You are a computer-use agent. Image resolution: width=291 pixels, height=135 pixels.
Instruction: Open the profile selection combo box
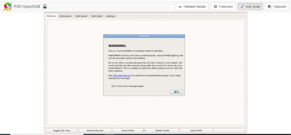pyautogui.click(x=230, y=131)
